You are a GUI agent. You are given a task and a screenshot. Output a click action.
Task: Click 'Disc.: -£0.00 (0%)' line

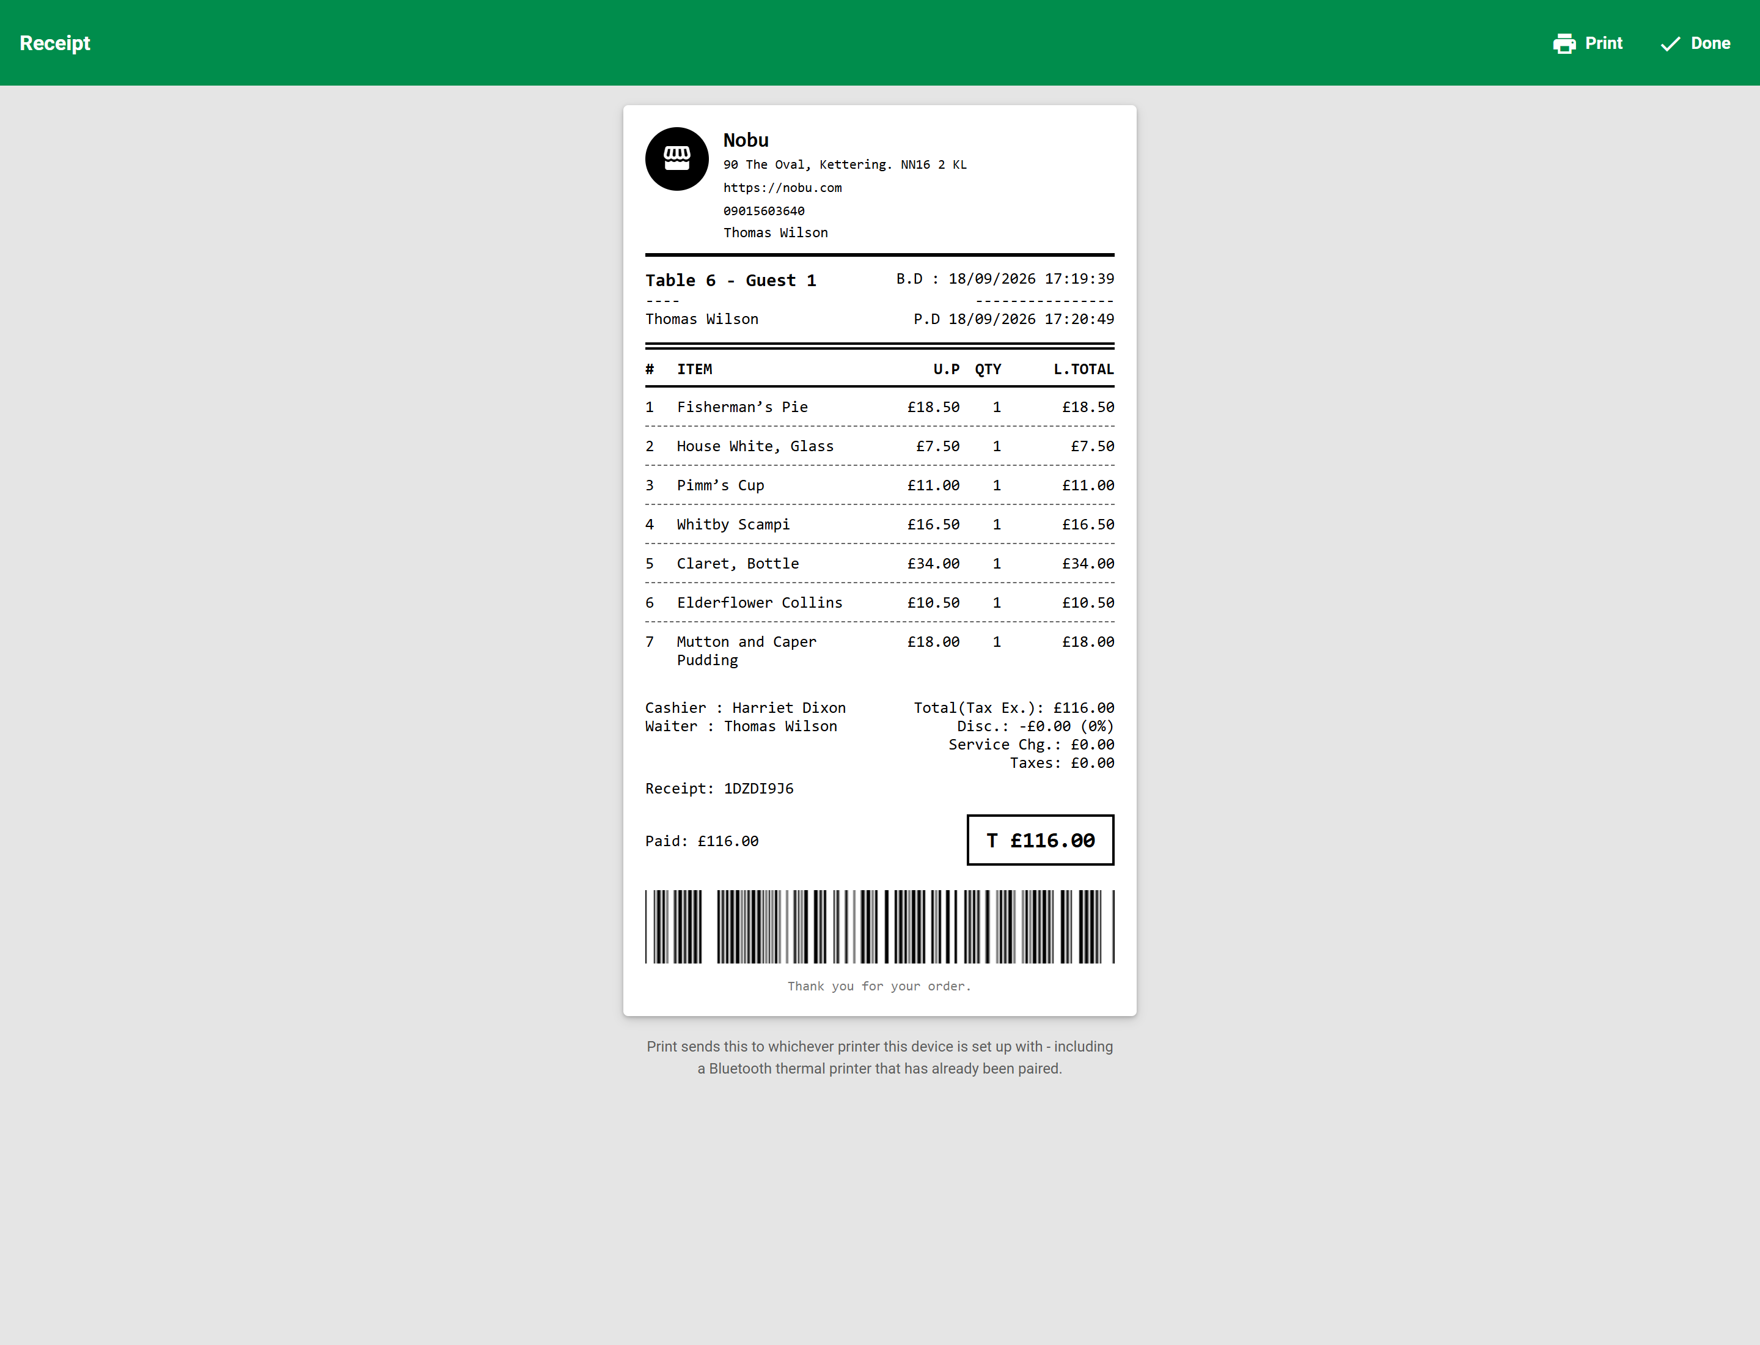pos(1036,726)
